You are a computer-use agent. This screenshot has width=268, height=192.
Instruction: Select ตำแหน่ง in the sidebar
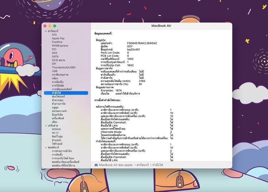(x=56, y=140)
